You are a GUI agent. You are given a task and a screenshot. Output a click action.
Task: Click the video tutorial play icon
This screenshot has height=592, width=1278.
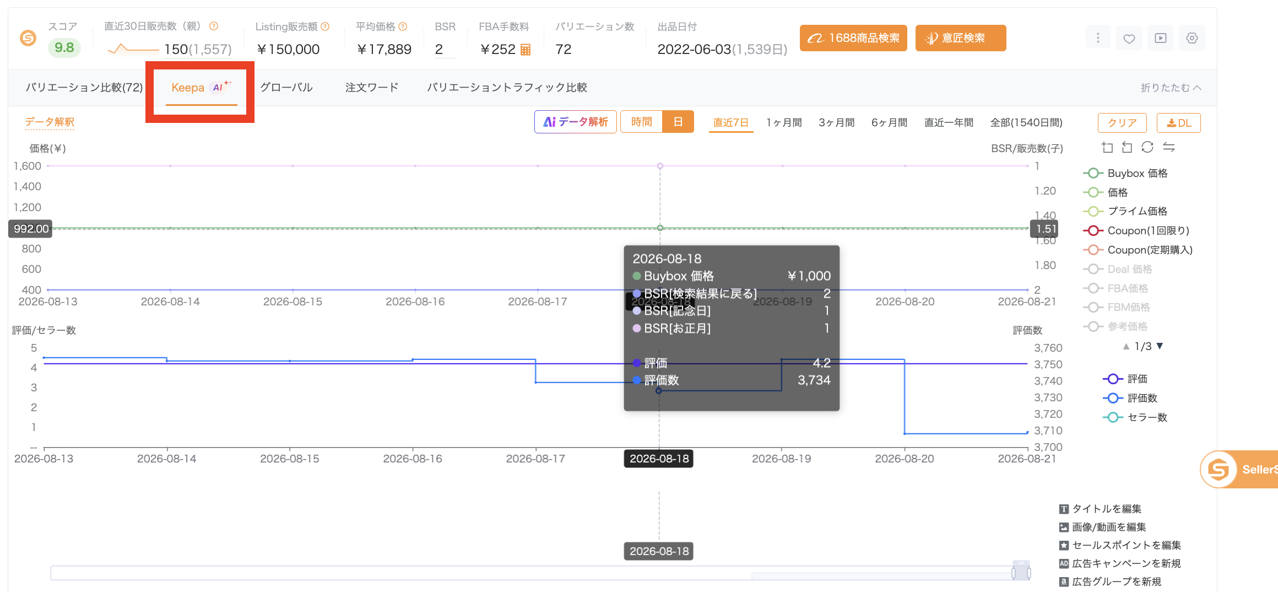1161,39
